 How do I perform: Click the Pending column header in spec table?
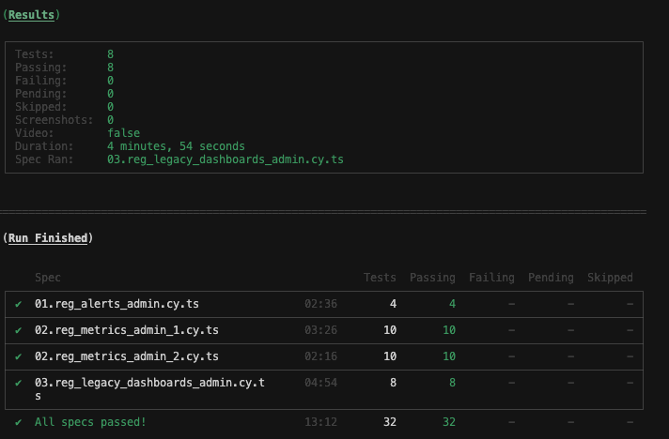[551, 278]
